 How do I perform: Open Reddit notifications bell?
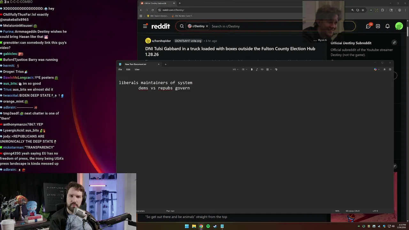(x=388, y=26)
